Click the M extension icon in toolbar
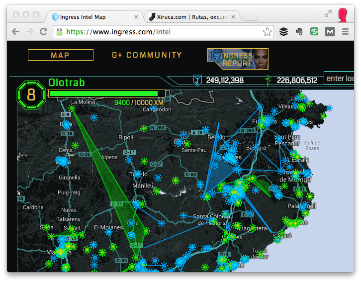 pyautogui.click(x=330, y=32)
